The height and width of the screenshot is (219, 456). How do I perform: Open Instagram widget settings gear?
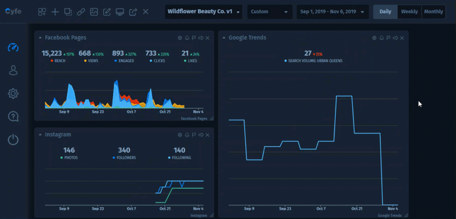coord(180,135)
